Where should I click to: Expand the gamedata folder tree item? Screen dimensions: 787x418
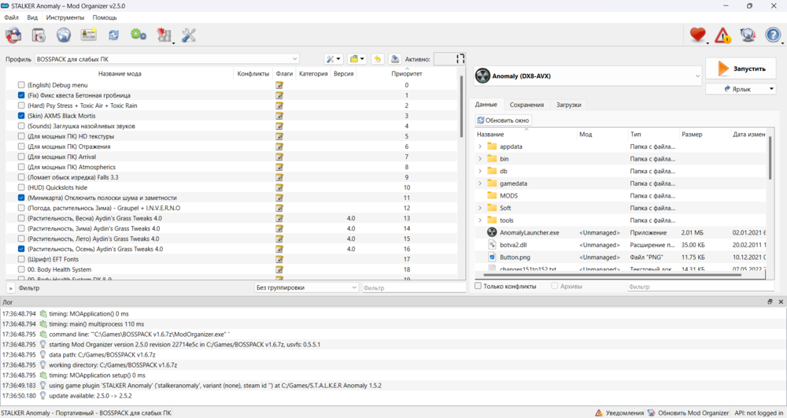pyautogui.click(x=480, y=183)
